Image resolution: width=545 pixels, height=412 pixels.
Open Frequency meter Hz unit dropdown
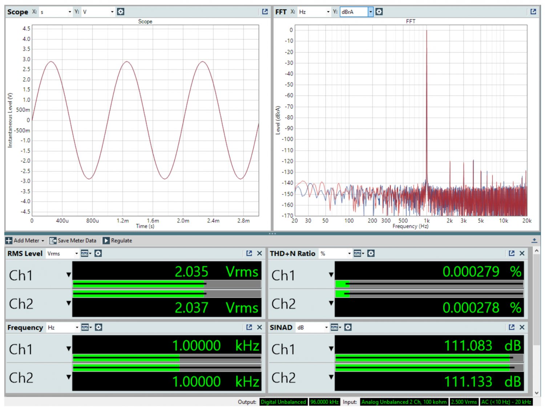pyautogui.click(x=62, y=327)
